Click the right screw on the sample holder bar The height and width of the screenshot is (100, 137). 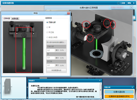(x=33, y=34)
